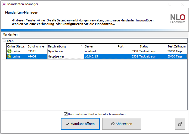Click green online status icon for Hauptserver
This screenshot has width=189, height=134.
point(10,56)
